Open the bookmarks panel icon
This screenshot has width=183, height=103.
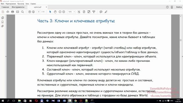[x=3, y=22]
